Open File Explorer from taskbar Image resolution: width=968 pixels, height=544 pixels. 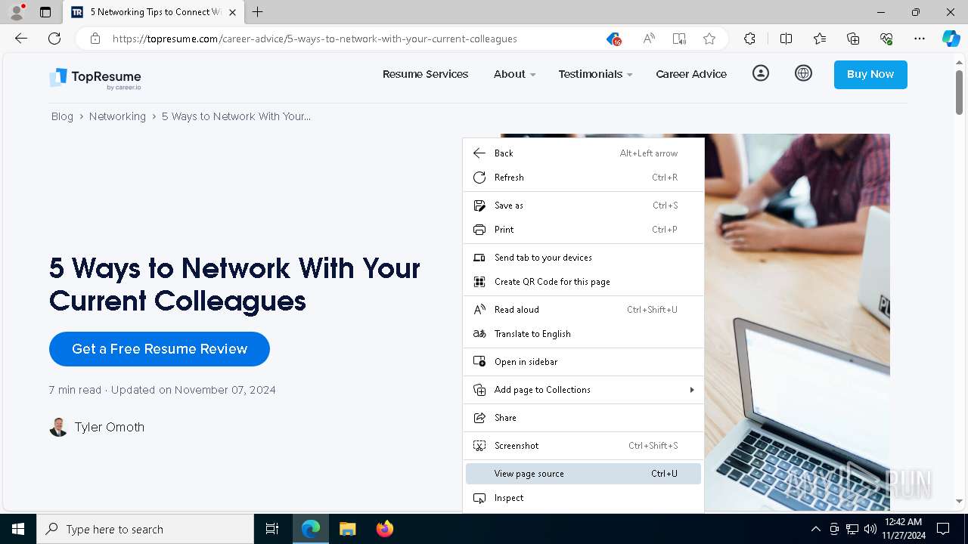click(x=347, y=529)
